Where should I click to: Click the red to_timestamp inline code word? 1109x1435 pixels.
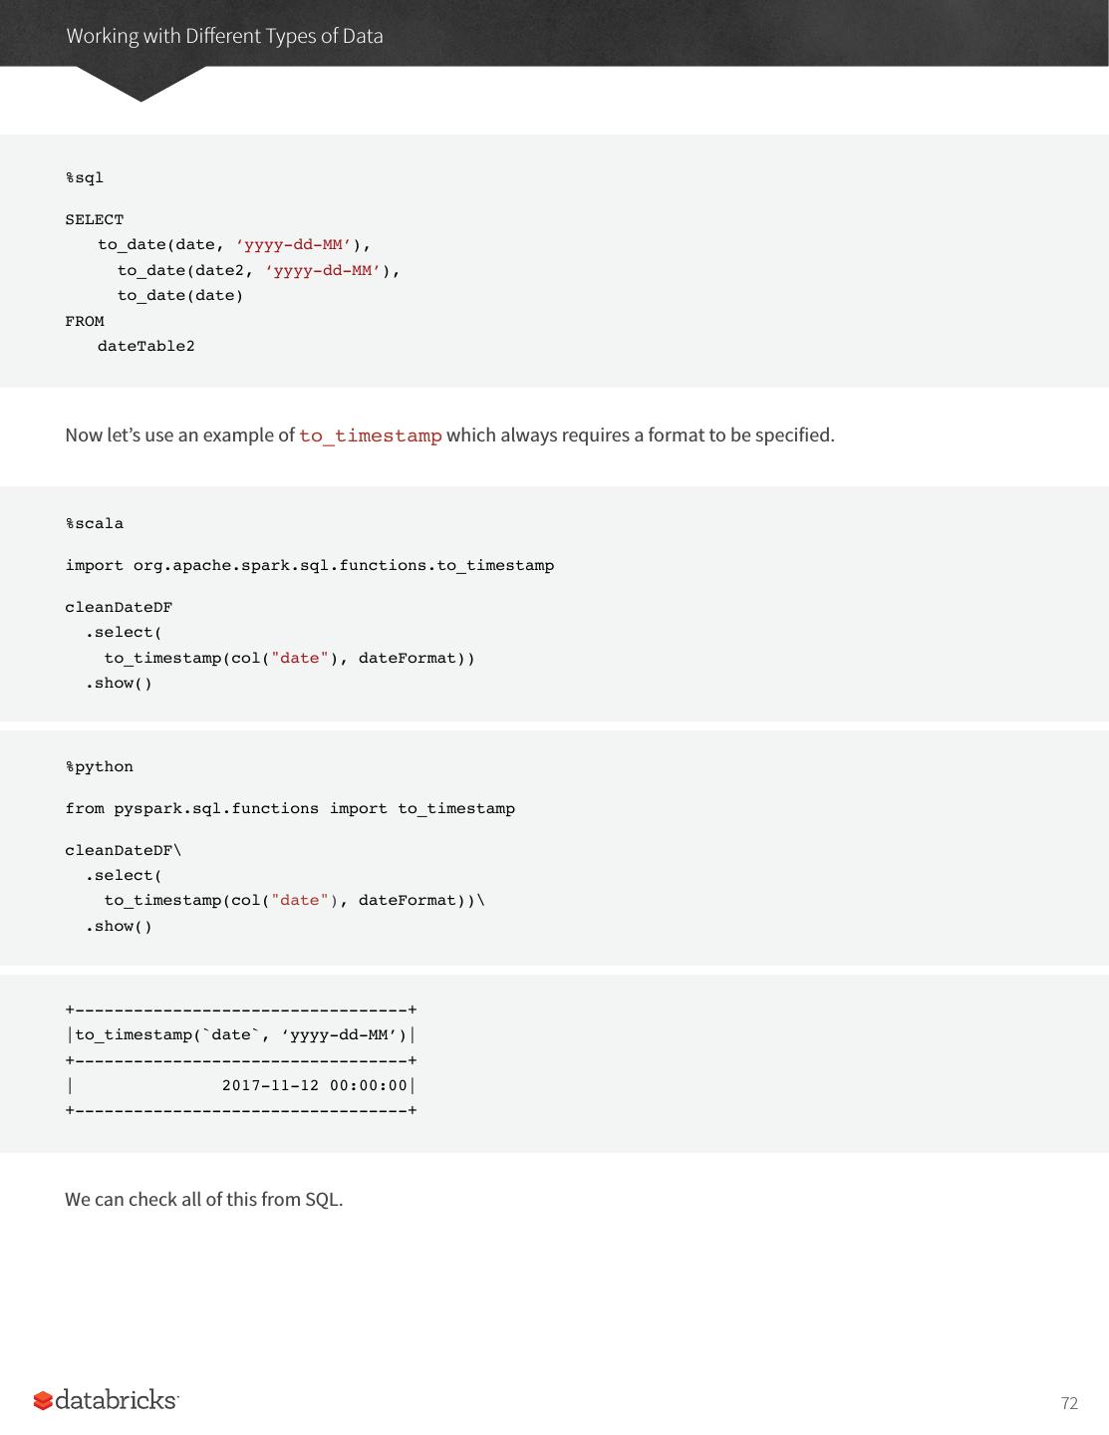click(370, 435)
